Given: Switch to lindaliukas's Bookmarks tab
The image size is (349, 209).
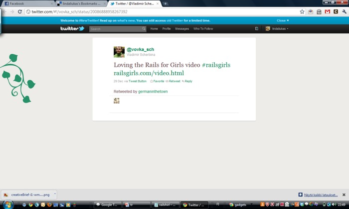Looking at the screenshot, I should point(81,3).
